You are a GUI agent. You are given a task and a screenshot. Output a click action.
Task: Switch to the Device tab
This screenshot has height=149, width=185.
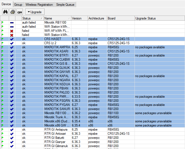pos(6,4)
